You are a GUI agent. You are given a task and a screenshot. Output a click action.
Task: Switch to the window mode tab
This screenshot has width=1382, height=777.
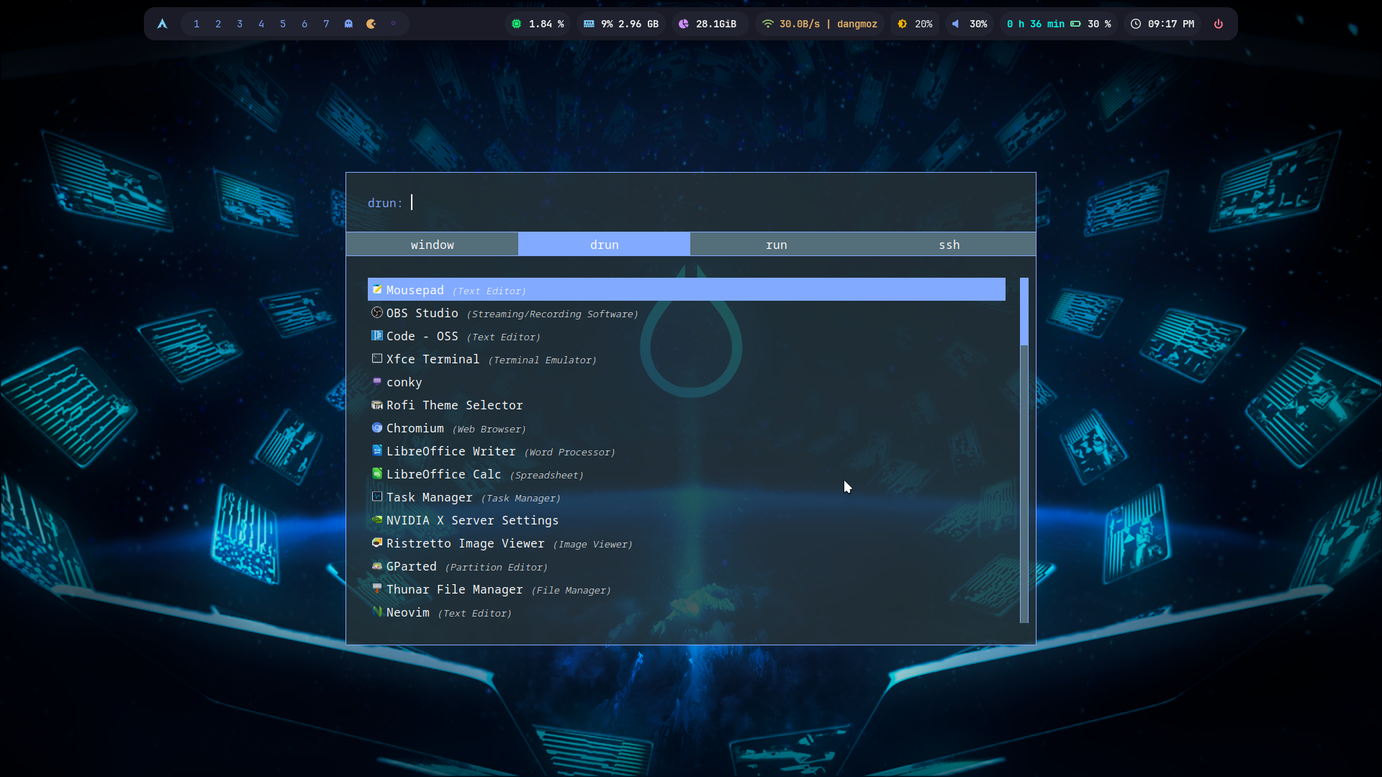432,245
